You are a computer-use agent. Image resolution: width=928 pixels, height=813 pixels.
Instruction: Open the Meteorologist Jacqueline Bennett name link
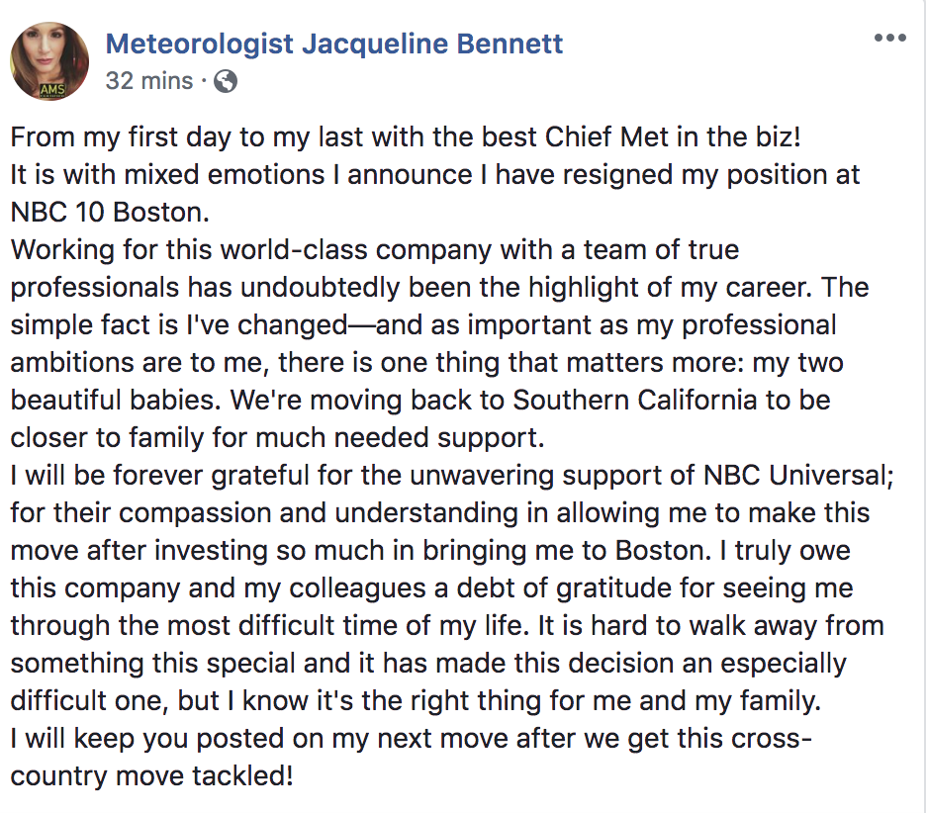pyautogui.click(x=334, y=45)
